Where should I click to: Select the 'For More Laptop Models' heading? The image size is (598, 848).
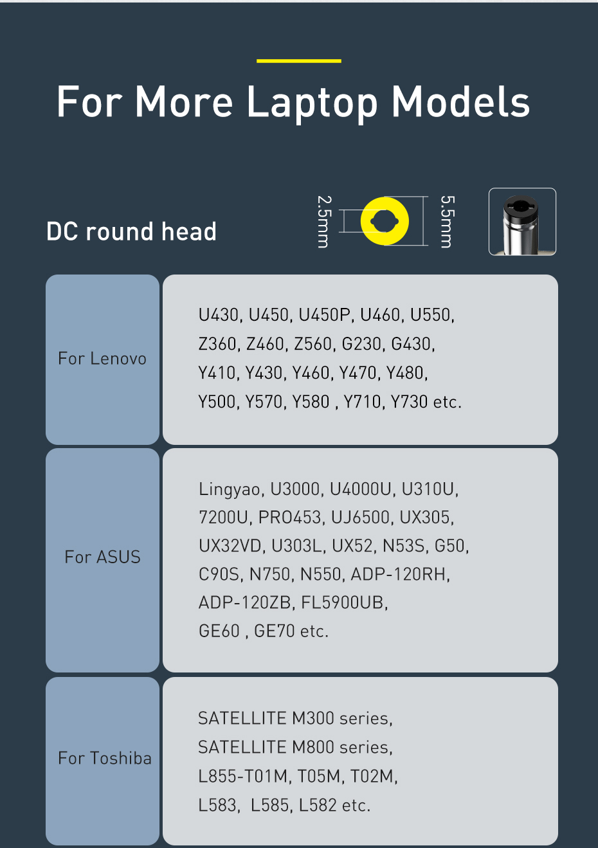tap(293, 103)
